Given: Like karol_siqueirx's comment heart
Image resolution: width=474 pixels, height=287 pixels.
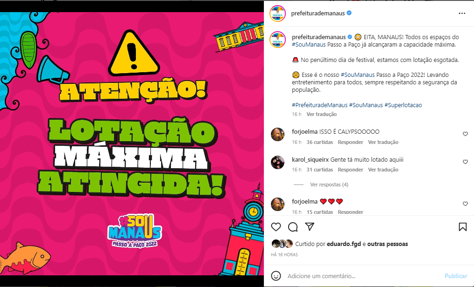Looking at the screenshot, I should [x=465, y=162].
